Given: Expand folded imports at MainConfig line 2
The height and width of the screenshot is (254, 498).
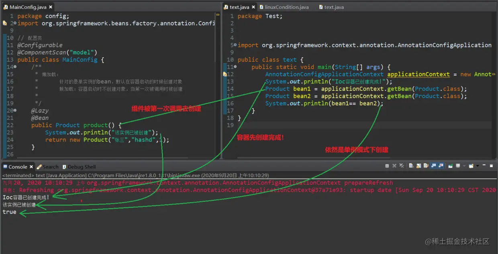Looking at the screenshot, I should pyautogui.click(x=15, y=23).
